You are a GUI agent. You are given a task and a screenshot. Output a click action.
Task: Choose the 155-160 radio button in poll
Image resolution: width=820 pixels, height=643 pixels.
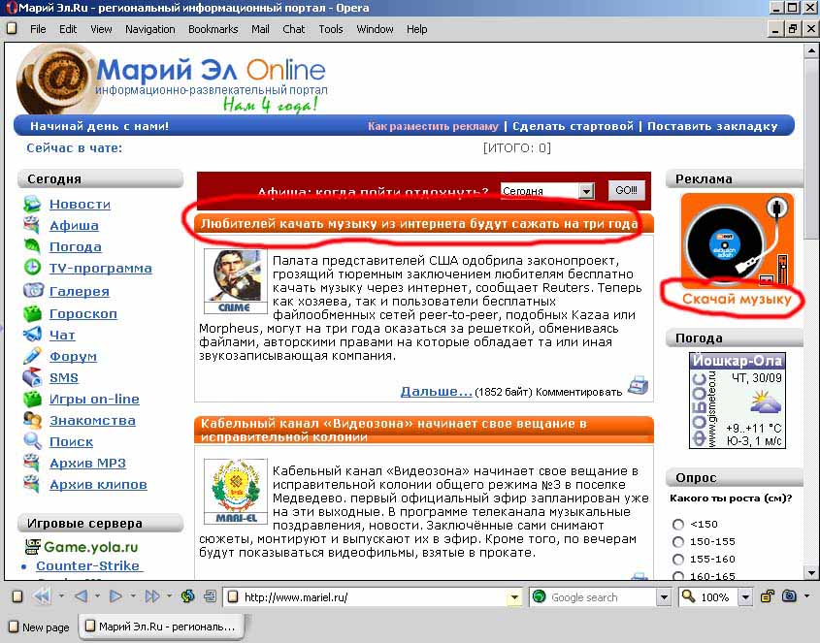point(678,560)
